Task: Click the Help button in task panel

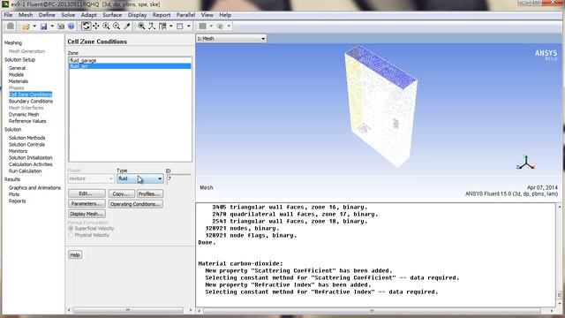Action: click(x=75, y=255)
